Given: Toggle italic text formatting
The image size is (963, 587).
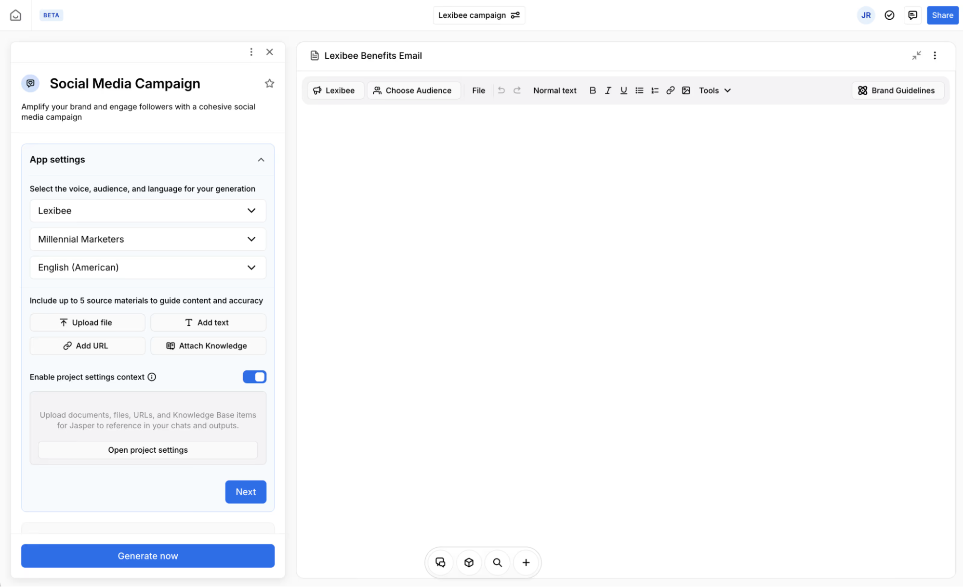Looking at the screenshot, I should (608, 90).
